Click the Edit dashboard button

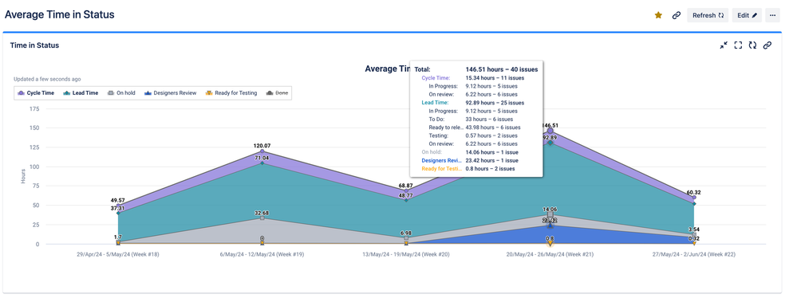pyautogui.click(x=747, y=15)
